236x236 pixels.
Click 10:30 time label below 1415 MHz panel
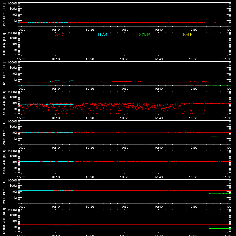(x=124, y=118)
